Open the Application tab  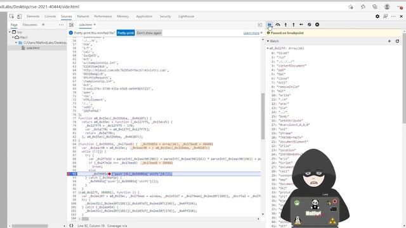[x=144, y=16]
